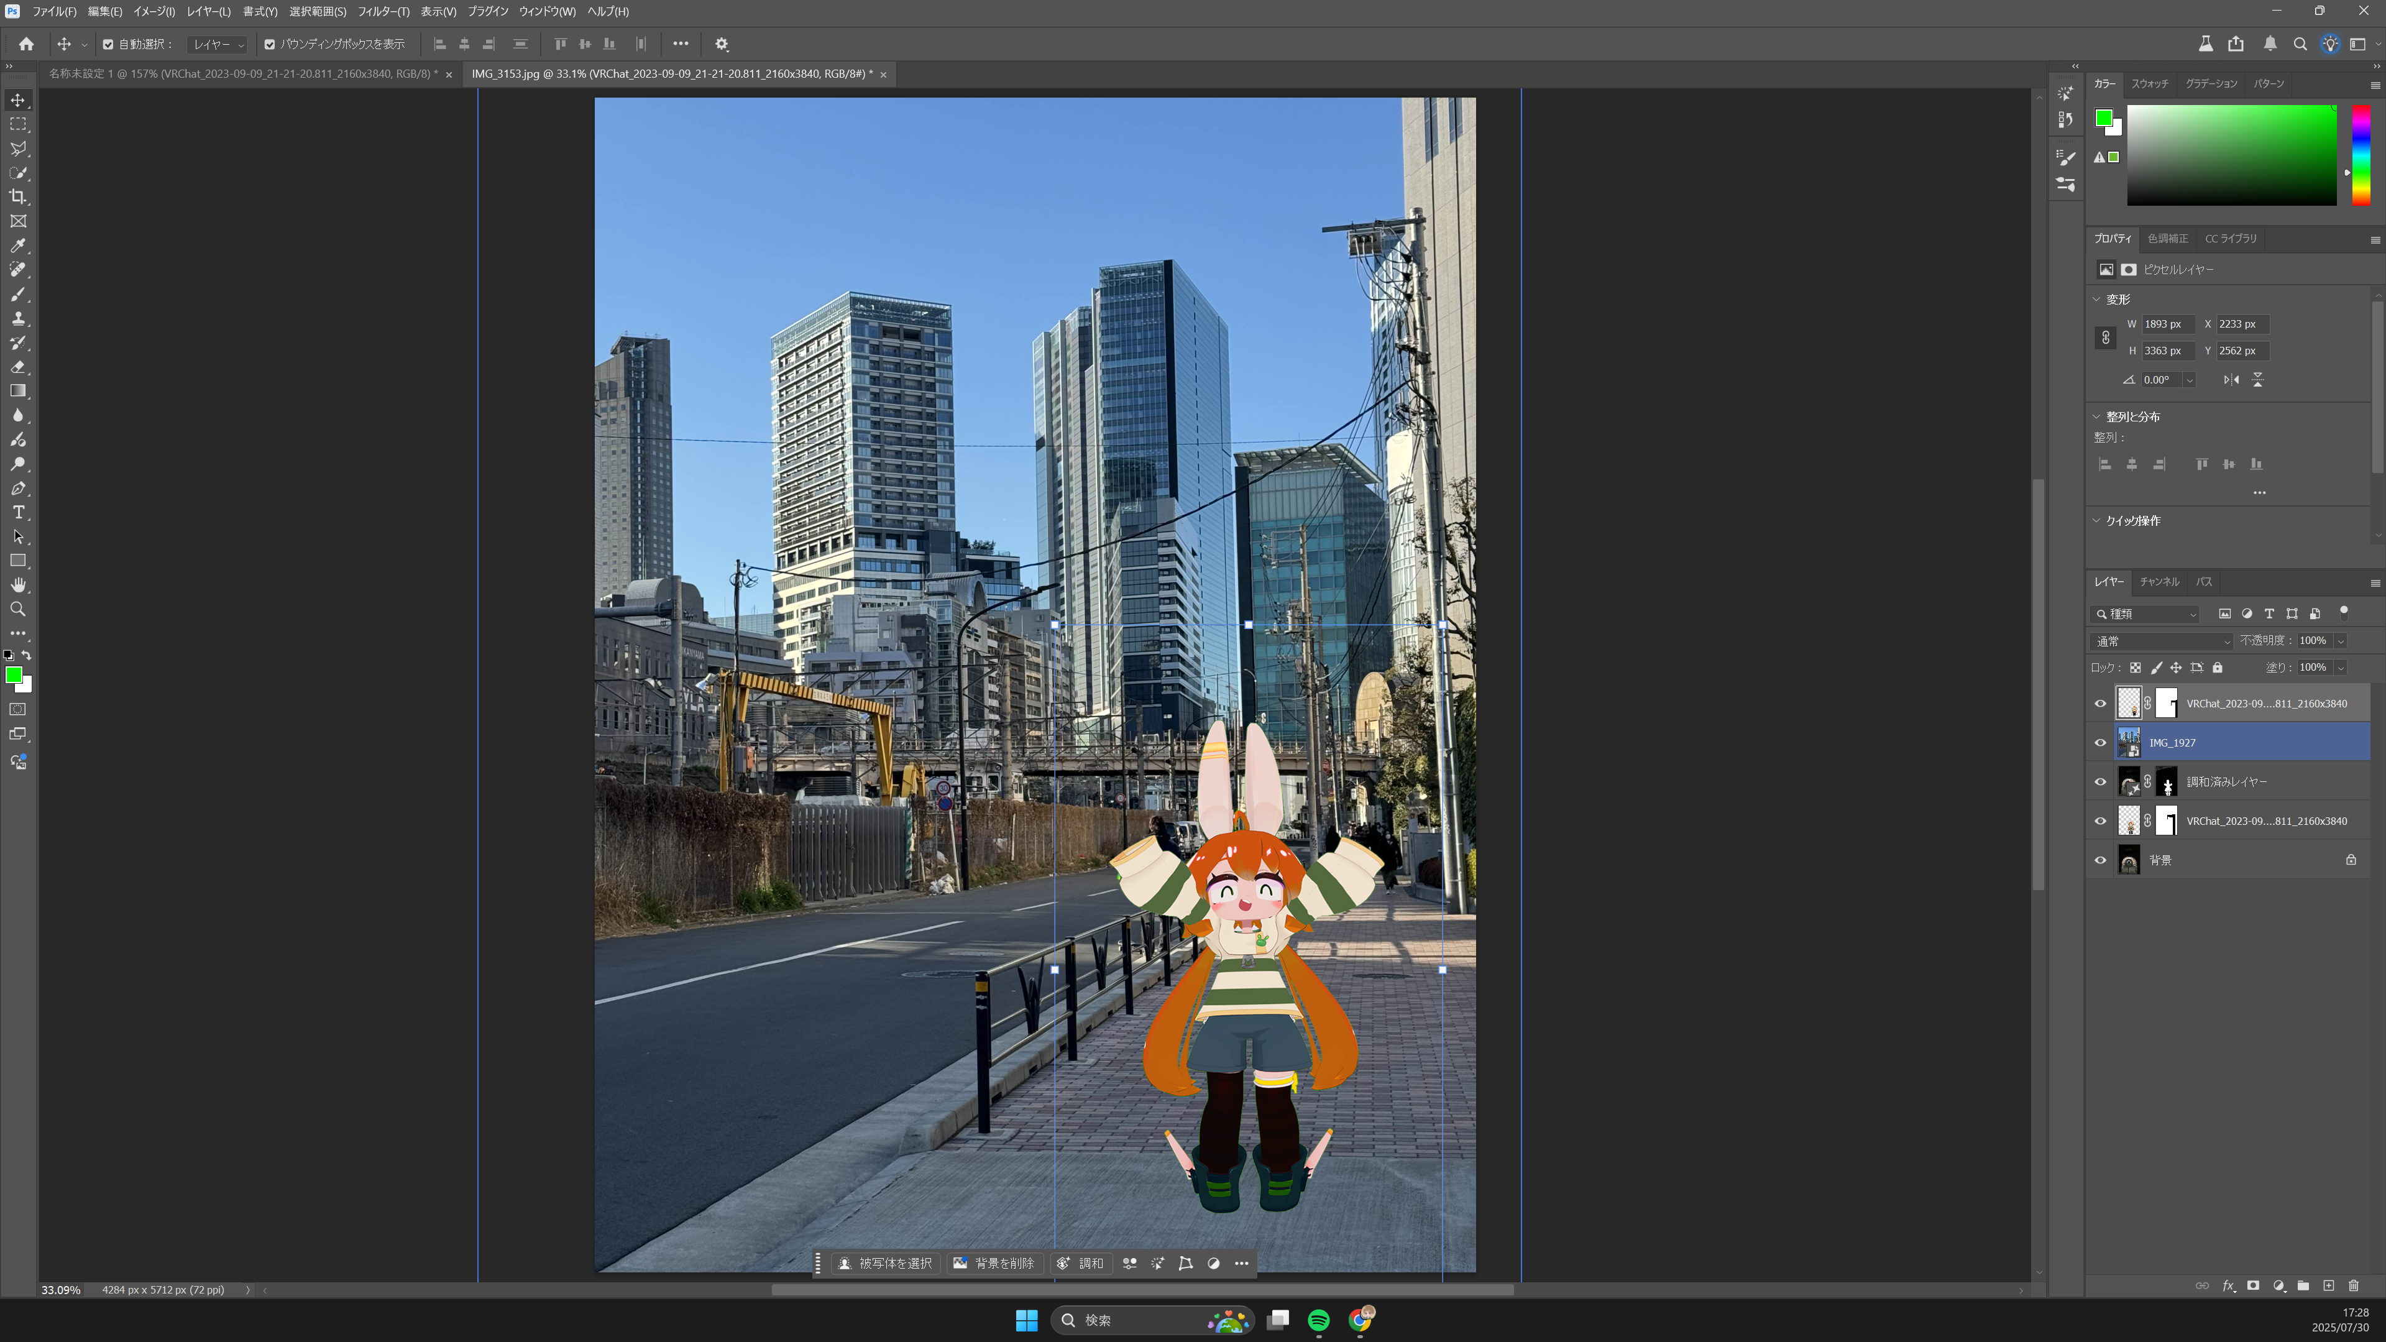Open the auto-select レイヤー dropdown

click(x=218, y=45)
